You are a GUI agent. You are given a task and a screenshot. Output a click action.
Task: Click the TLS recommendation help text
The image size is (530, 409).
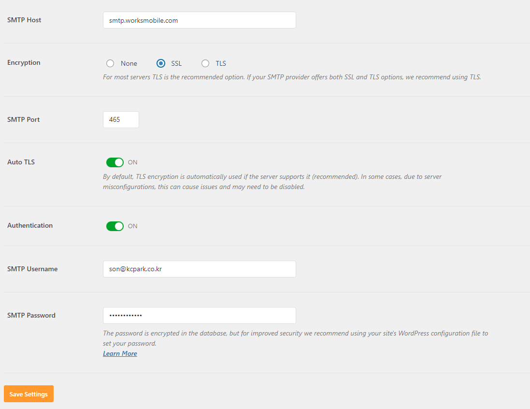point(292,77)
